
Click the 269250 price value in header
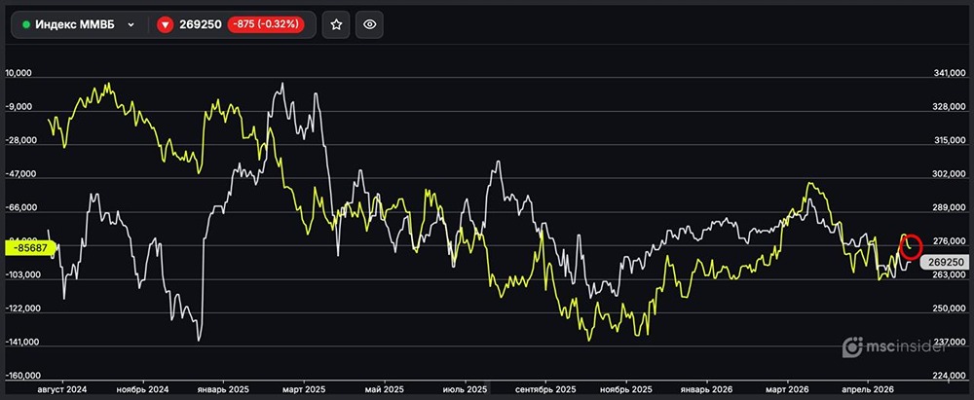(x=200, y=25)
